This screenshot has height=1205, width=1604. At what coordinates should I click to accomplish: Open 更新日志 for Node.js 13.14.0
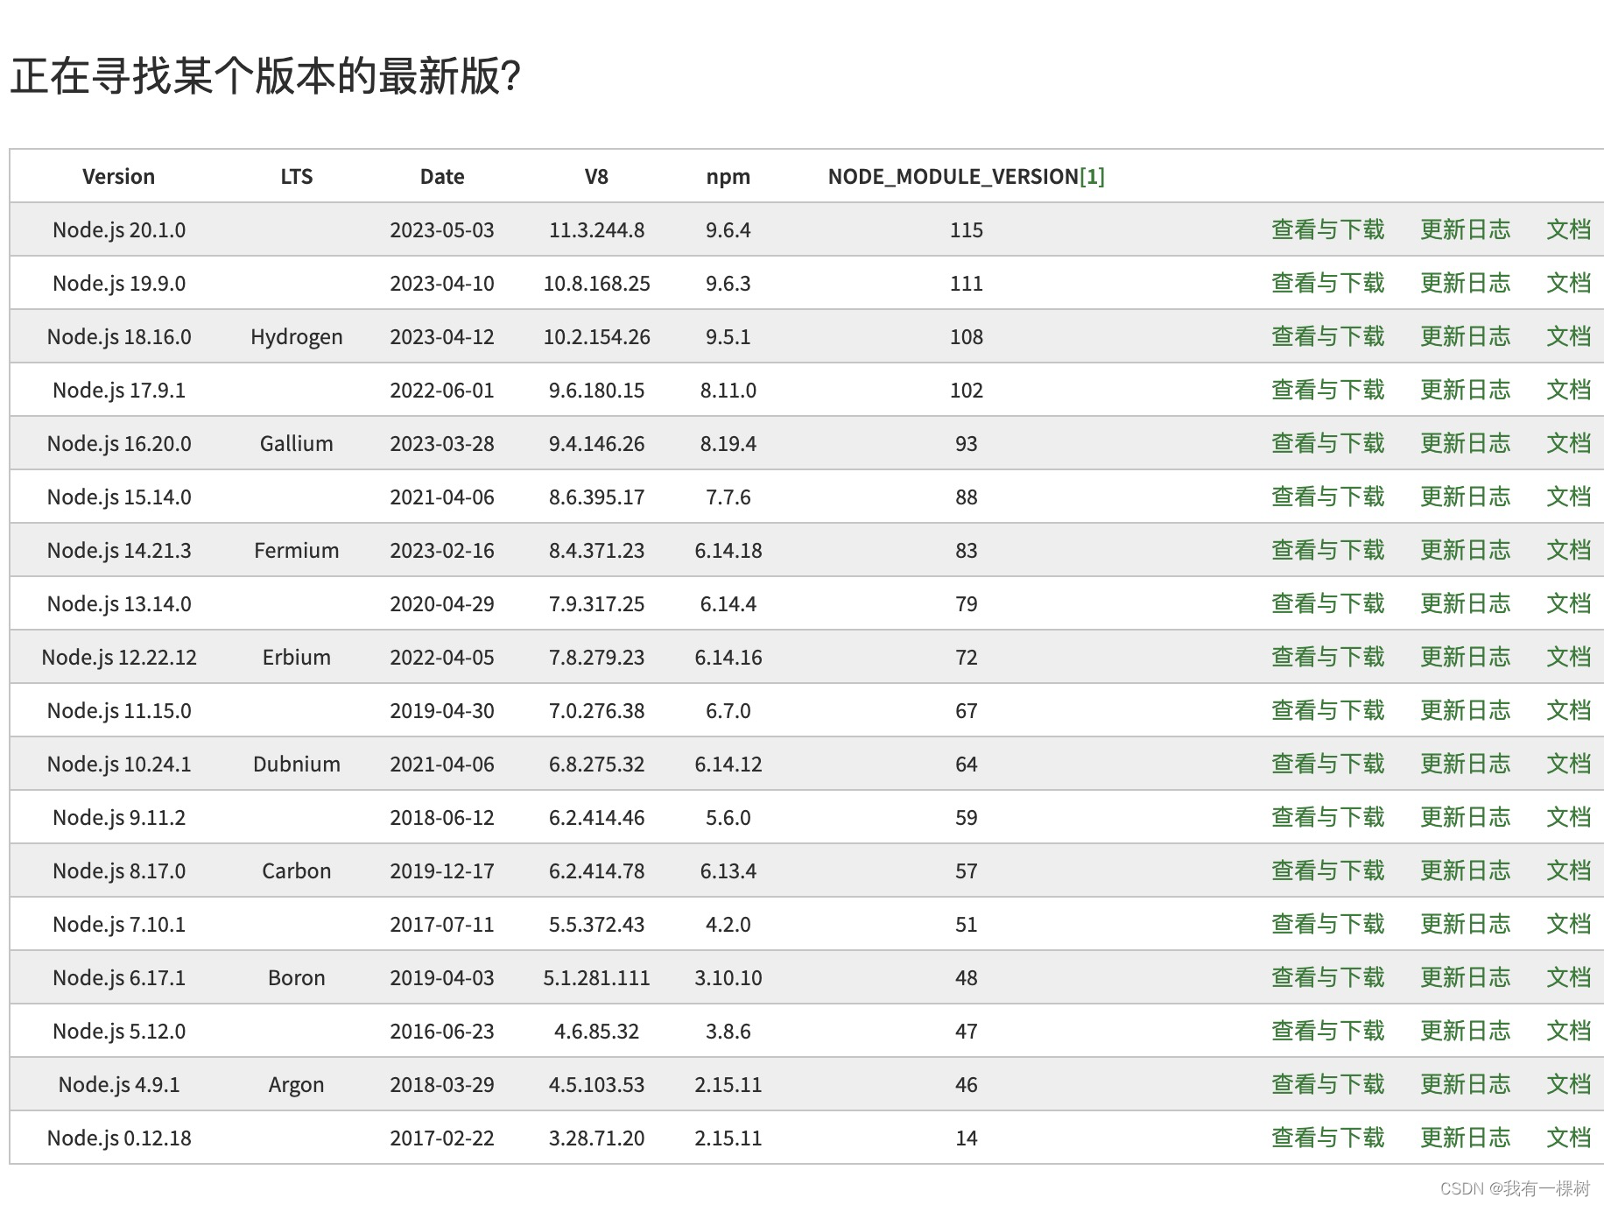point(1466,603)
